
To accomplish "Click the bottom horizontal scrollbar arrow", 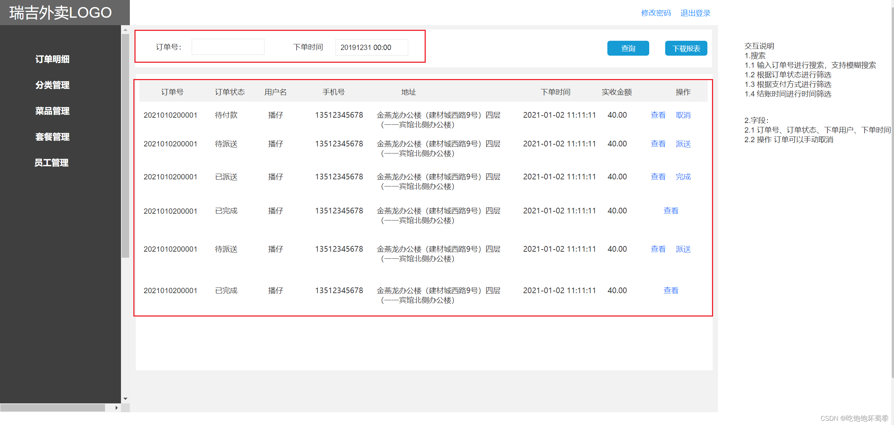I will point(116,408).
